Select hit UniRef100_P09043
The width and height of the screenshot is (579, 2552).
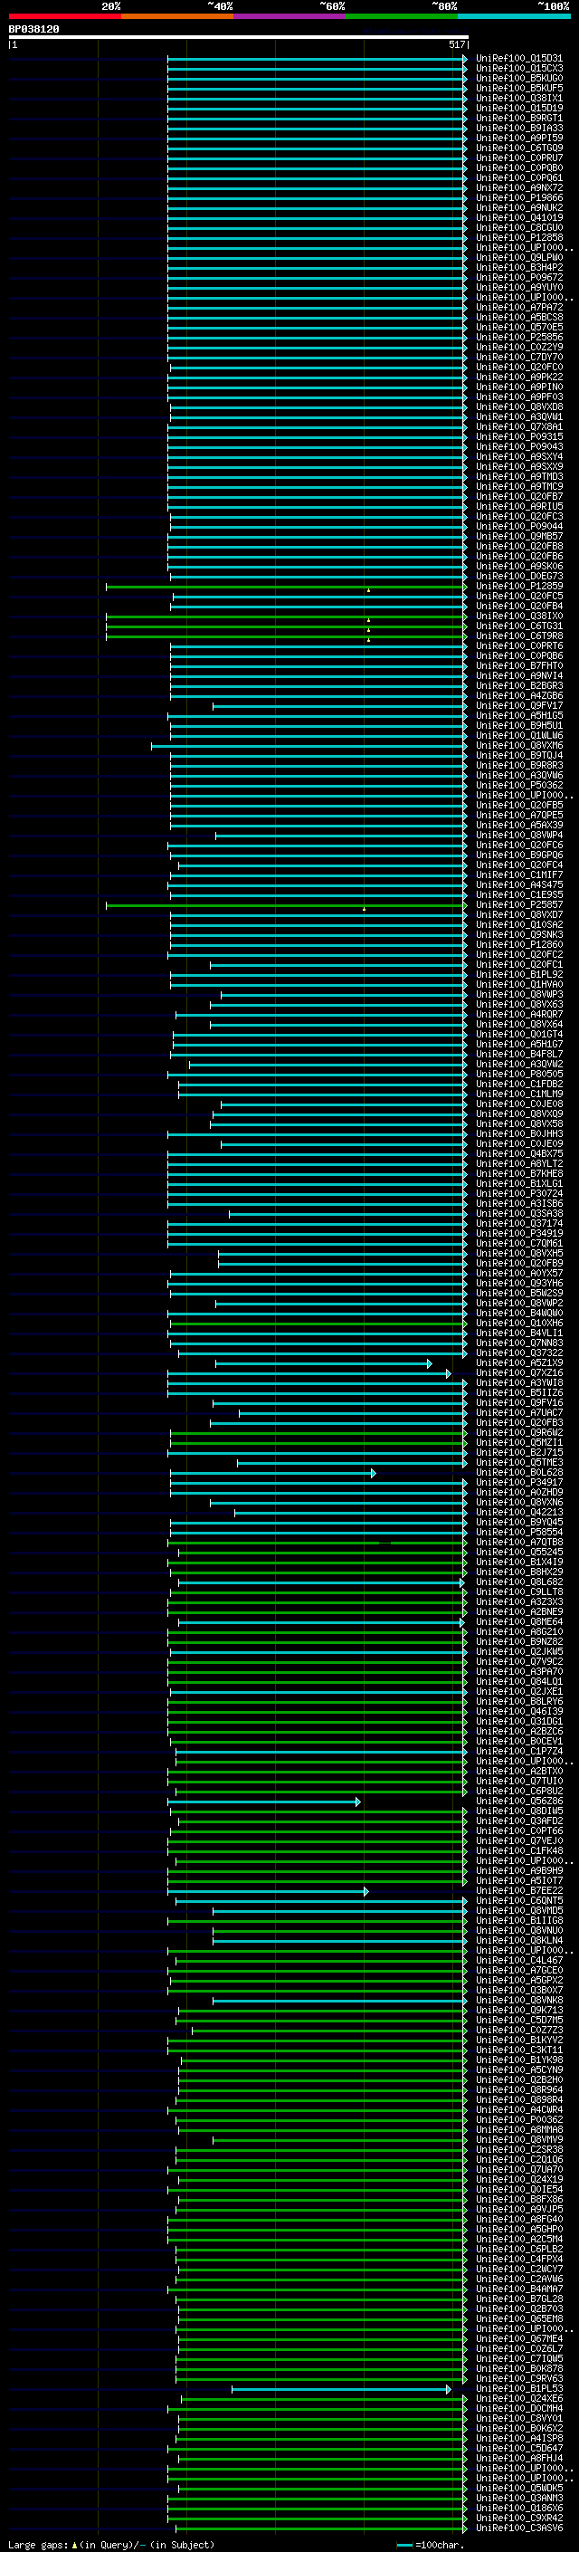point(519,447)
